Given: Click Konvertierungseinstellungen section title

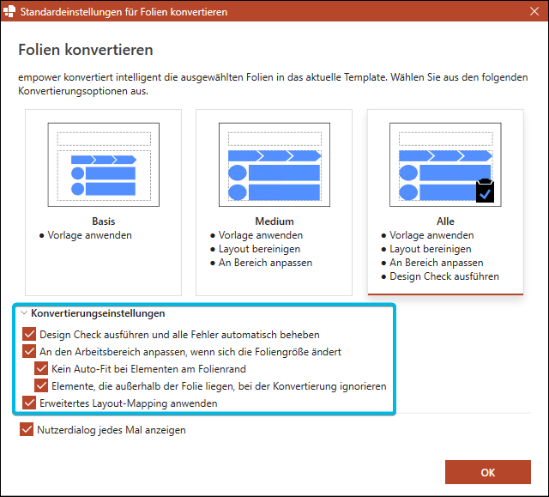Looking at the screenshot, I should [x=98, y=313].
